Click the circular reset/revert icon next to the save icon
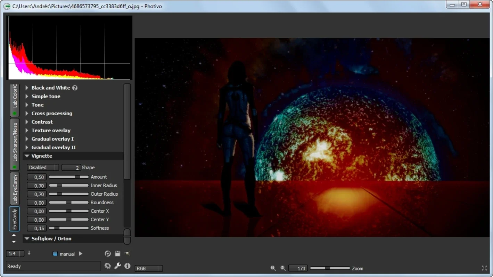493x277 pixels. [x=108, y=254]
